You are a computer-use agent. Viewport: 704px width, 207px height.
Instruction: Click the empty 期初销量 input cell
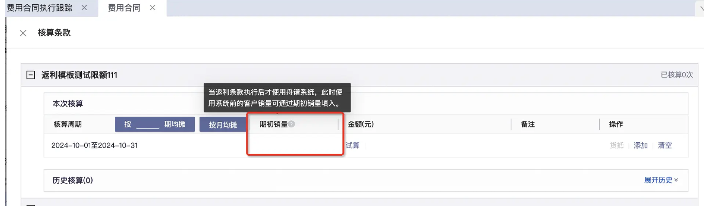295,145
